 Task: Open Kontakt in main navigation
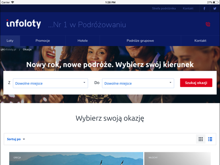coord(200,41)
